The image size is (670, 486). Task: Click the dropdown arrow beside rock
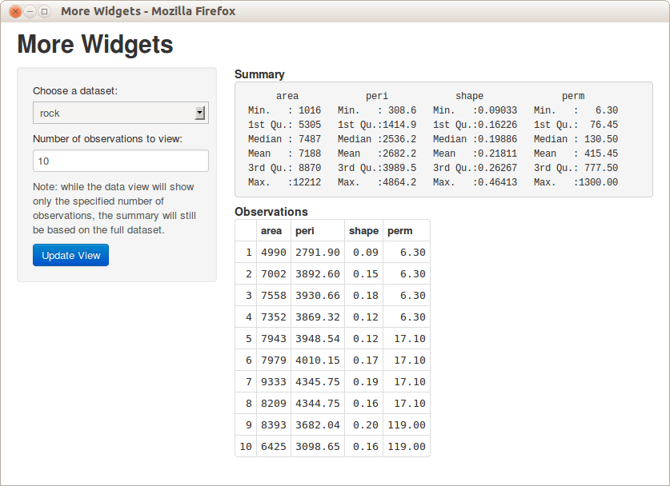tap(201, 113)
